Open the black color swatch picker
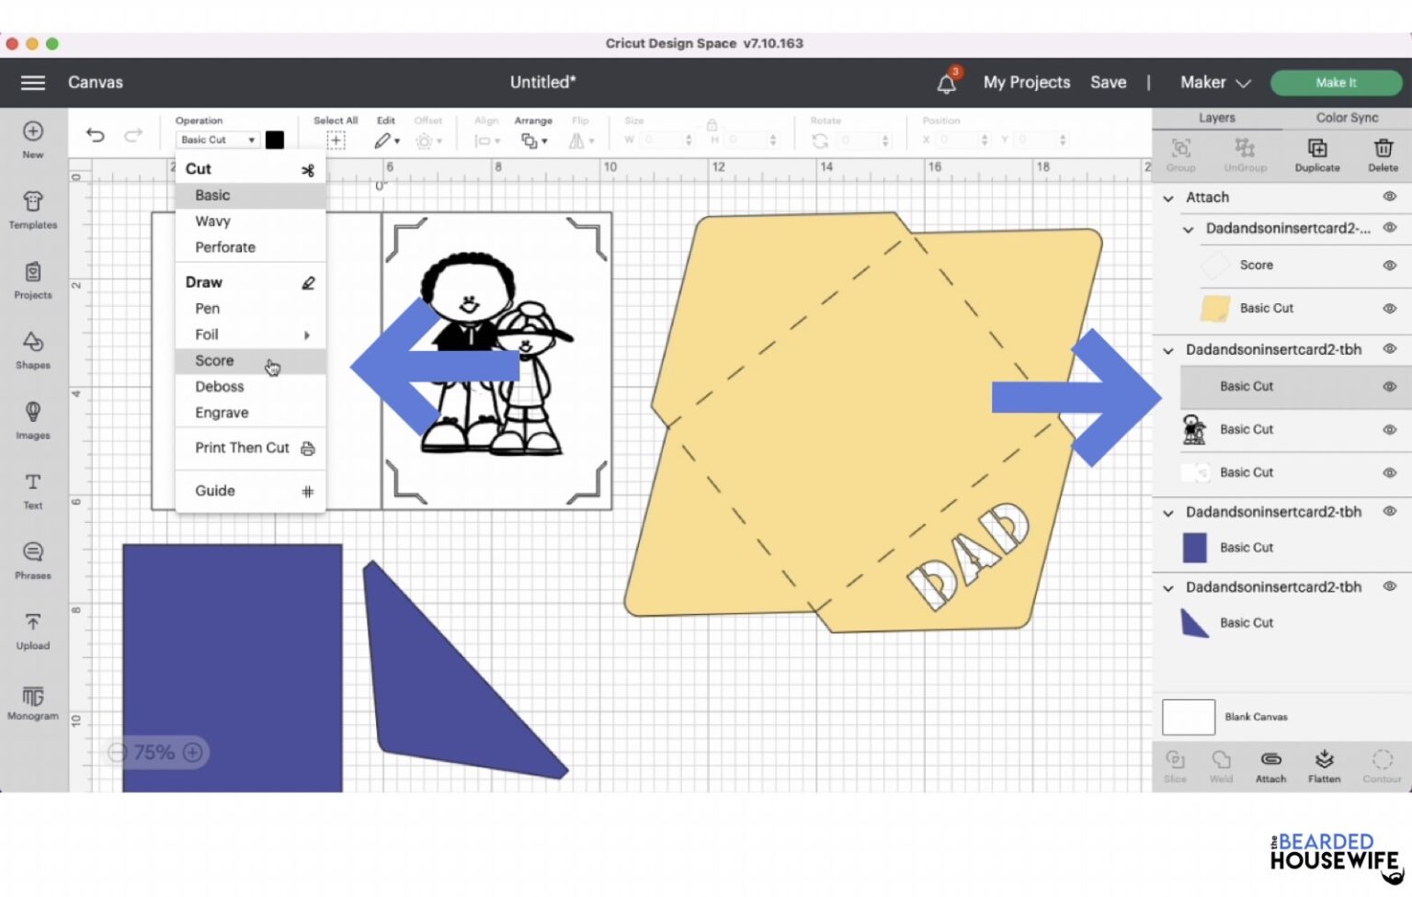The image size is (1412, 897). 274,139
